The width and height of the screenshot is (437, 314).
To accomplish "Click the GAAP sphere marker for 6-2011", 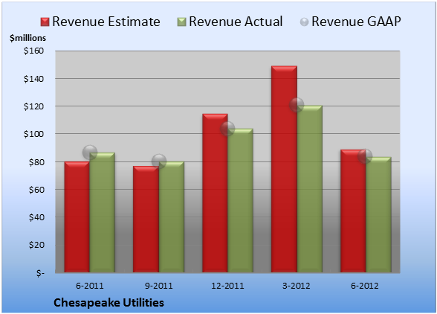I will pos(90,153).
